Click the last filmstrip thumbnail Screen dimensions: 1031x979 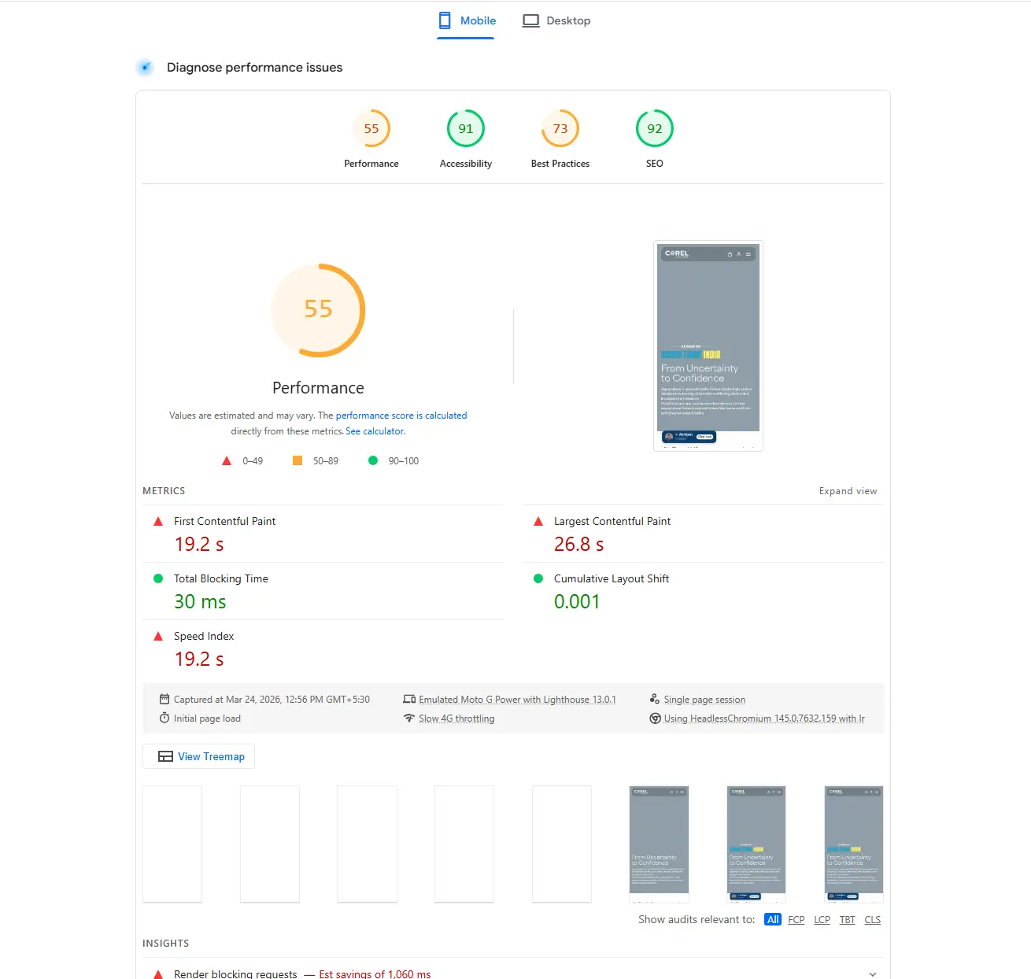point(854,844)
